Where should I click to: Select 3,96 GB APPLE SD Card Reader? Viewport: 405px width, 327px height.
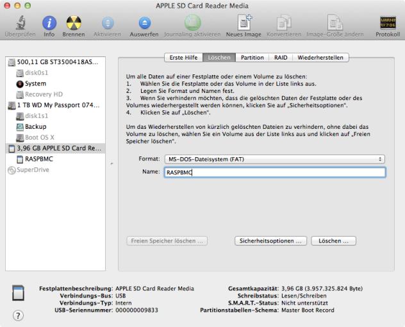click(x=55, y=148)
